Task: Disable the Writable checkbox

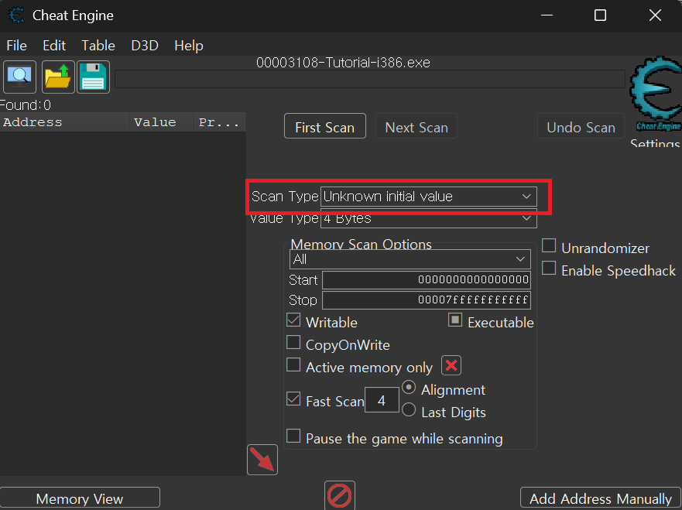Action: tap(293, 321)
